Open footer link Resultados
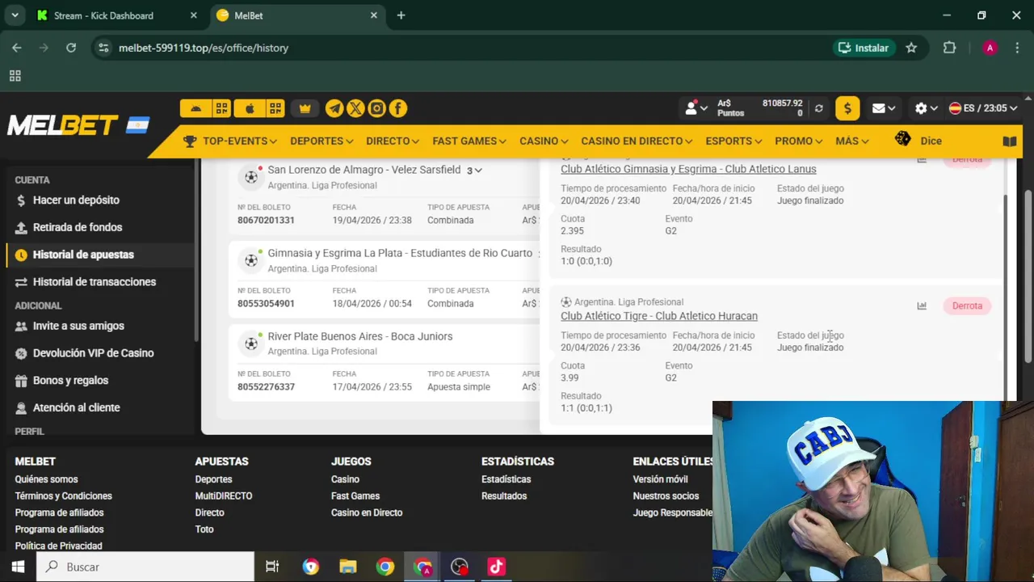 [504, 496]
